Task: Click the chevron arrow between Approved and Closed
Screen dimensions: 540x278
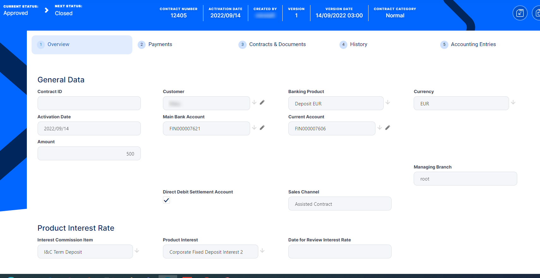Action: click(x=46, y=10)
